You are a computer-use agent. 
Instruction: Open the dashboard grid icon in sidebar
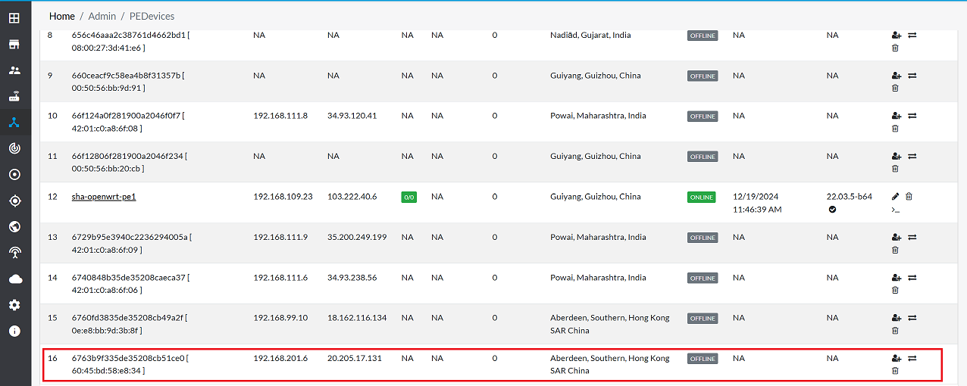pos(14,18)
